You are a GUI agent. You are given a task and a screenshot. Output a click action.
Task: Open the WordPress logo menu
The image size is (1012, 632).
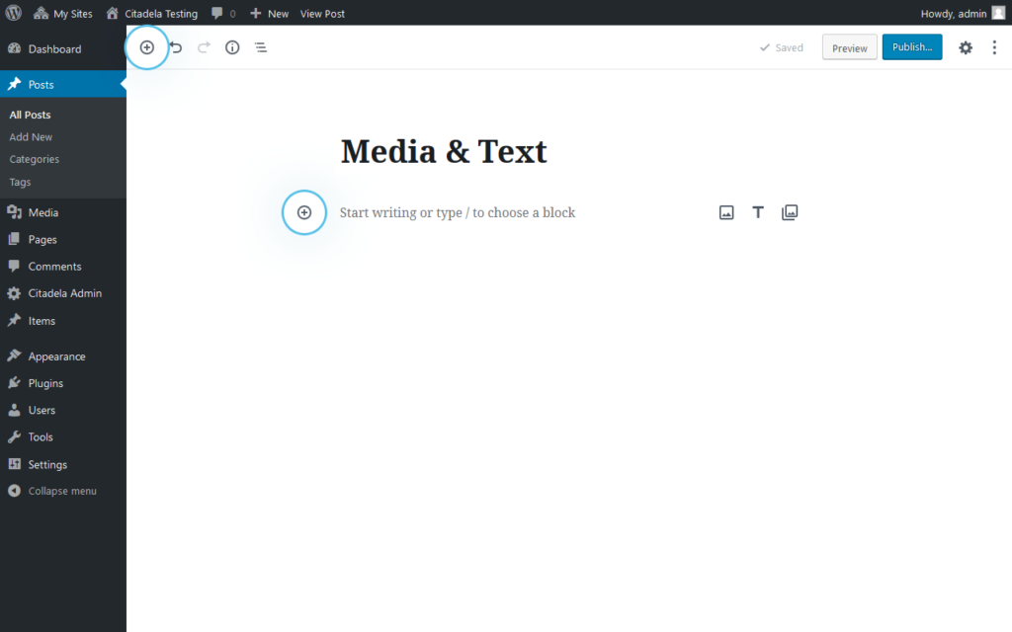(x=11, y=13)
